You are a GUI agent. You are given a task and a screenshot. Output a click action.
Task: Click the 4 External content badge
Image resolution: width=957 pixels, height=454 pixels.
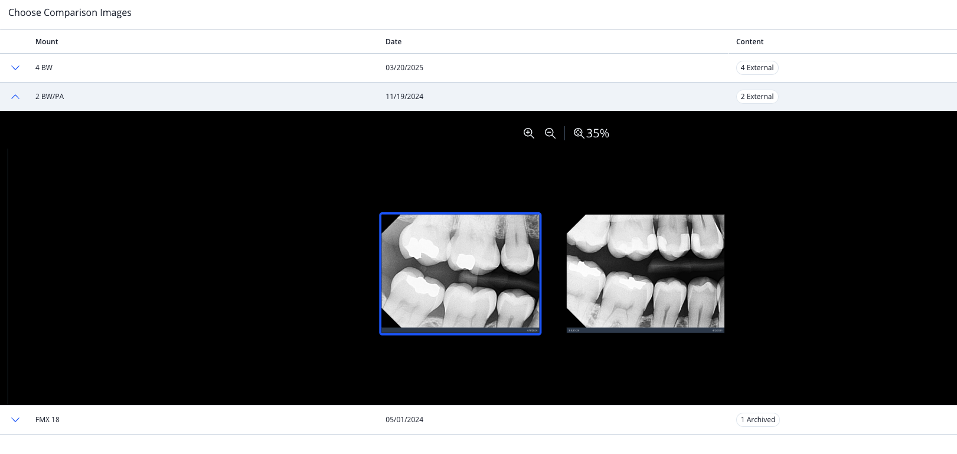(757, 68)
